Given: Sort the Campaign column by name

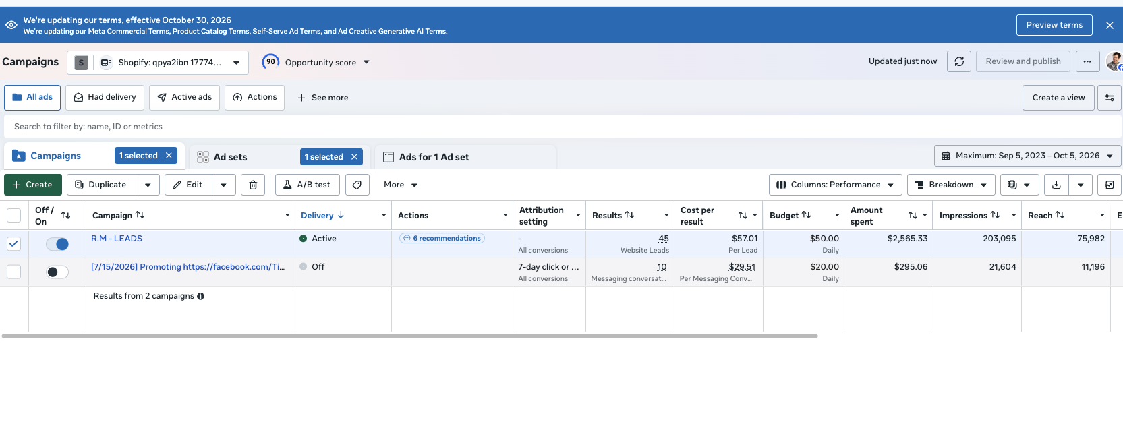Looking at the screenshot, I should click(140, 215).
